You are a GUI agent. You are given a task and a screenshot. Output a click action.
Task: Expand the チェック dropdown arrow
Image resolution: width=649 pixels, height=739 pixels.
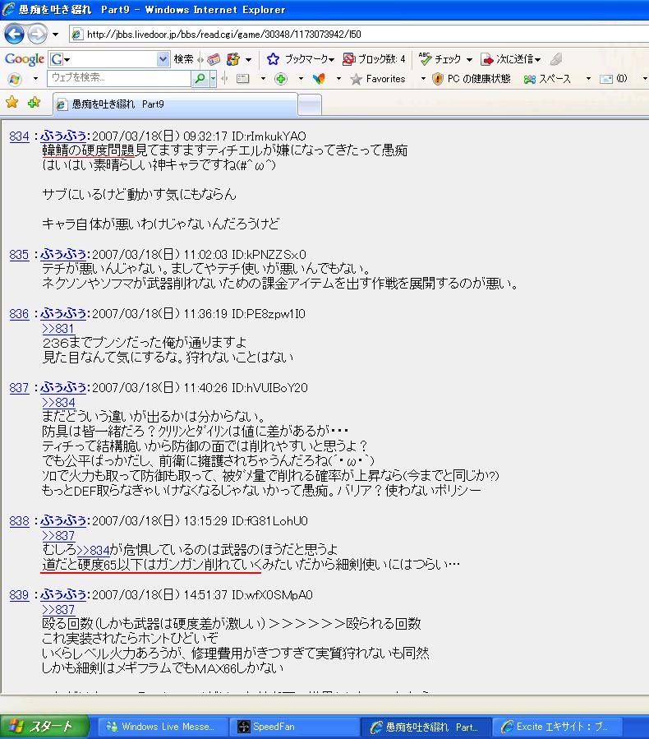469,59
